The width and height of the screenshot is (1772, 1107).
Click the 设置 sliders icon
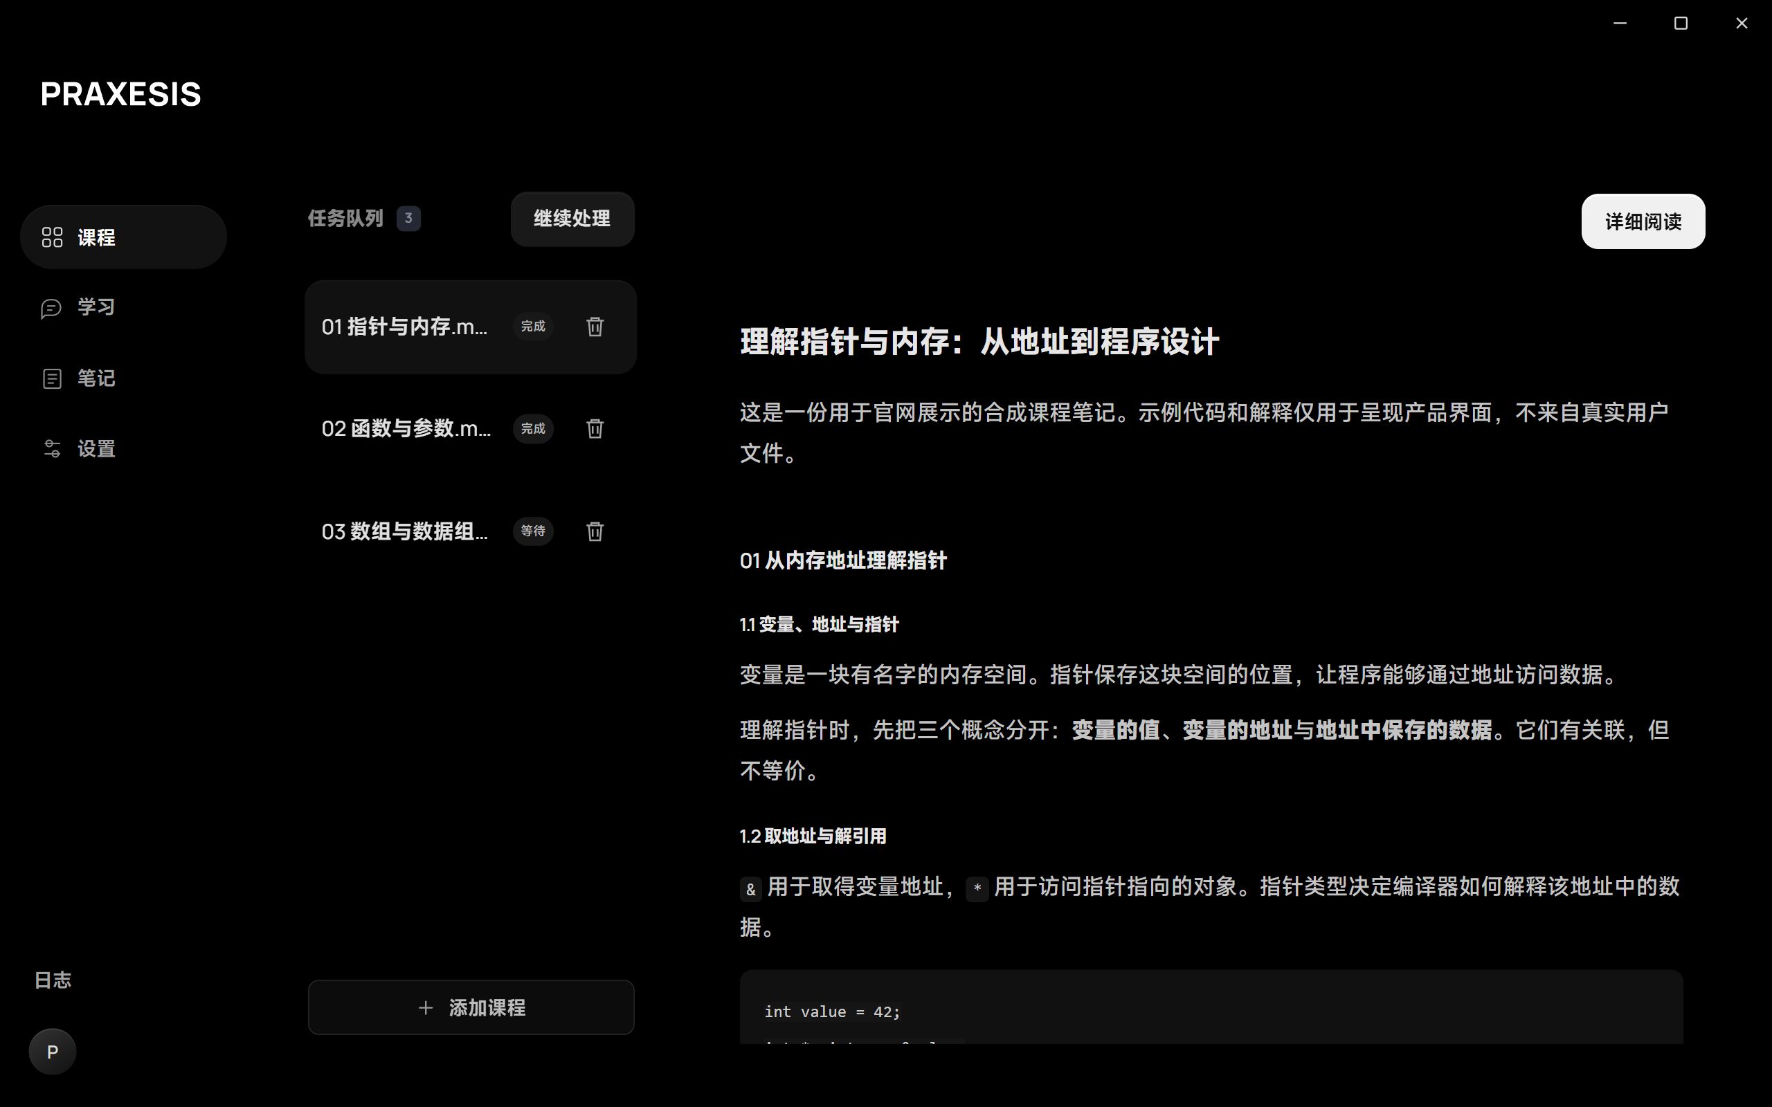click(52, 449)
